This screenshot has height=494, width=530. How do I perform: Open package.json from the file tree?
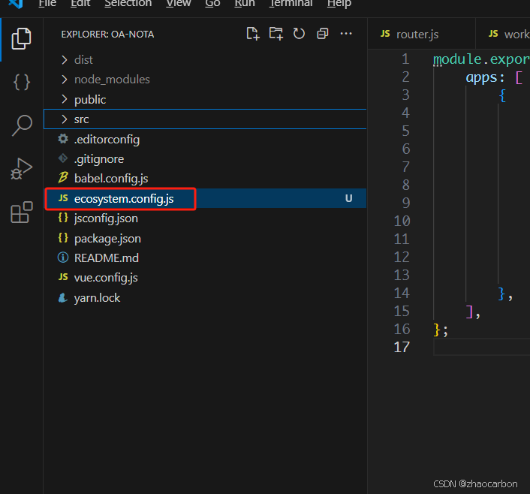coord(107,238)
